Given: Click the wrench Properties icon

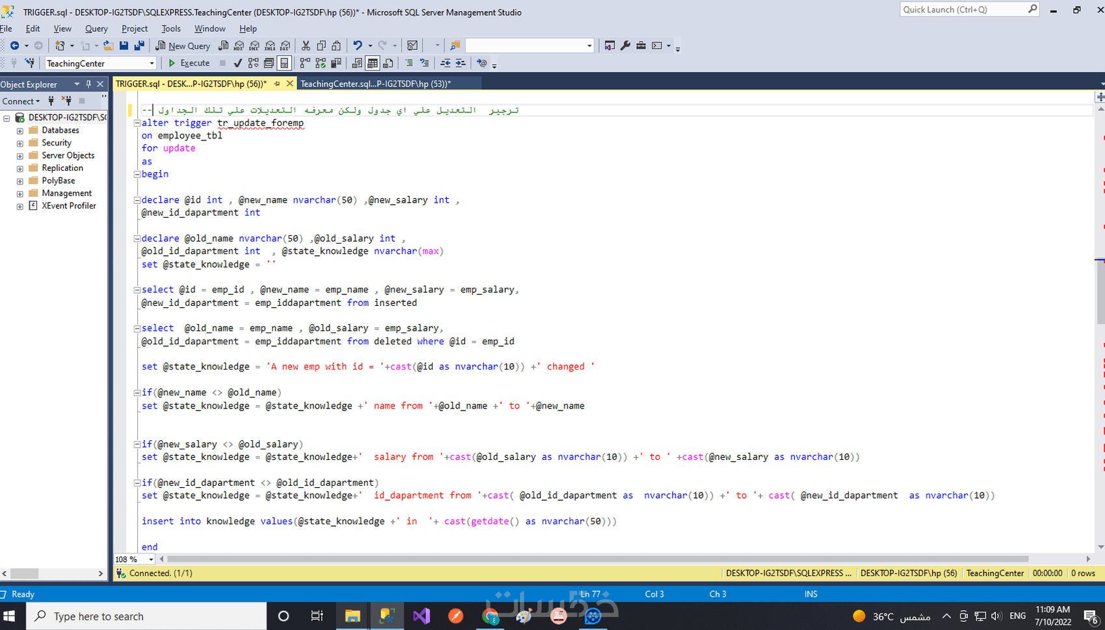Looking at the screenshot, I should click(x=625, y=45).
